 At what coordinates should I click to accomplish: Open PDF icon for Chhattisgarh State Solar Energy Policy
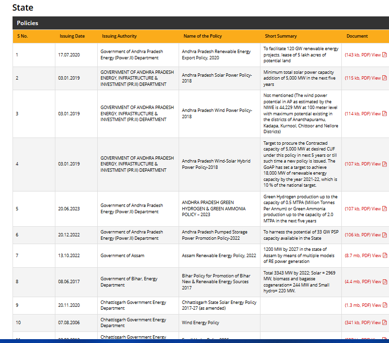tap(384, 305)
